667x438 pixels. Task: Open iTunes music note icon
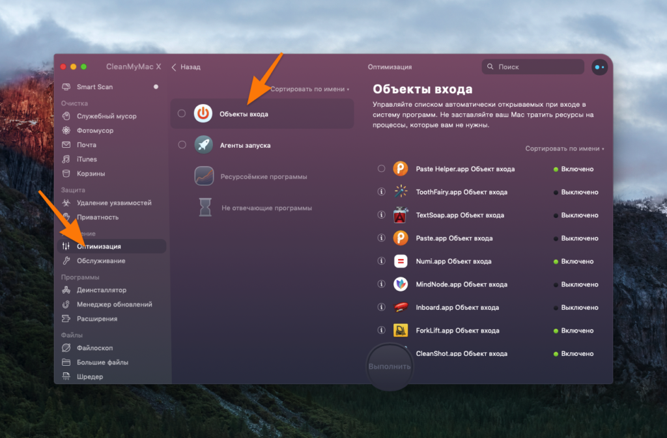click(66, 159)
